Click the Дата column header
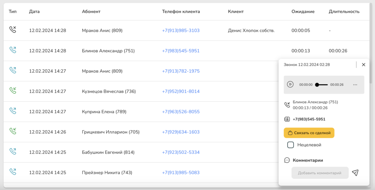The image size is (375, 190). pyautogui.click(x=34, y=11)
